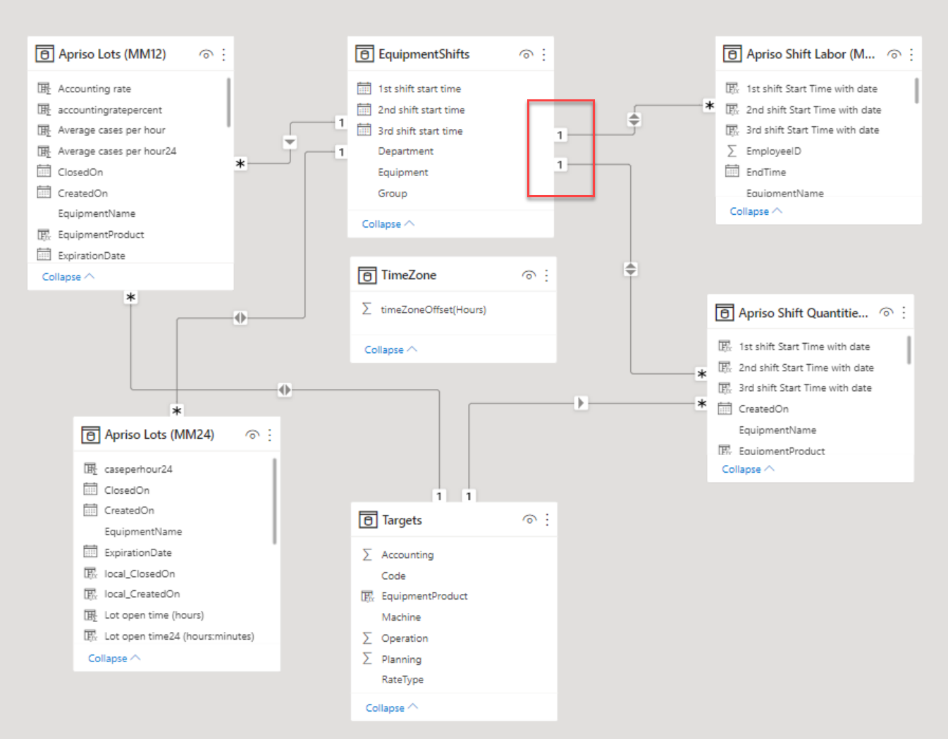This screenshot has width=948, height=739.
Task: Toggle visibility eye on Apriso Lots (MM12) table
Action: [x=206, y=54]
